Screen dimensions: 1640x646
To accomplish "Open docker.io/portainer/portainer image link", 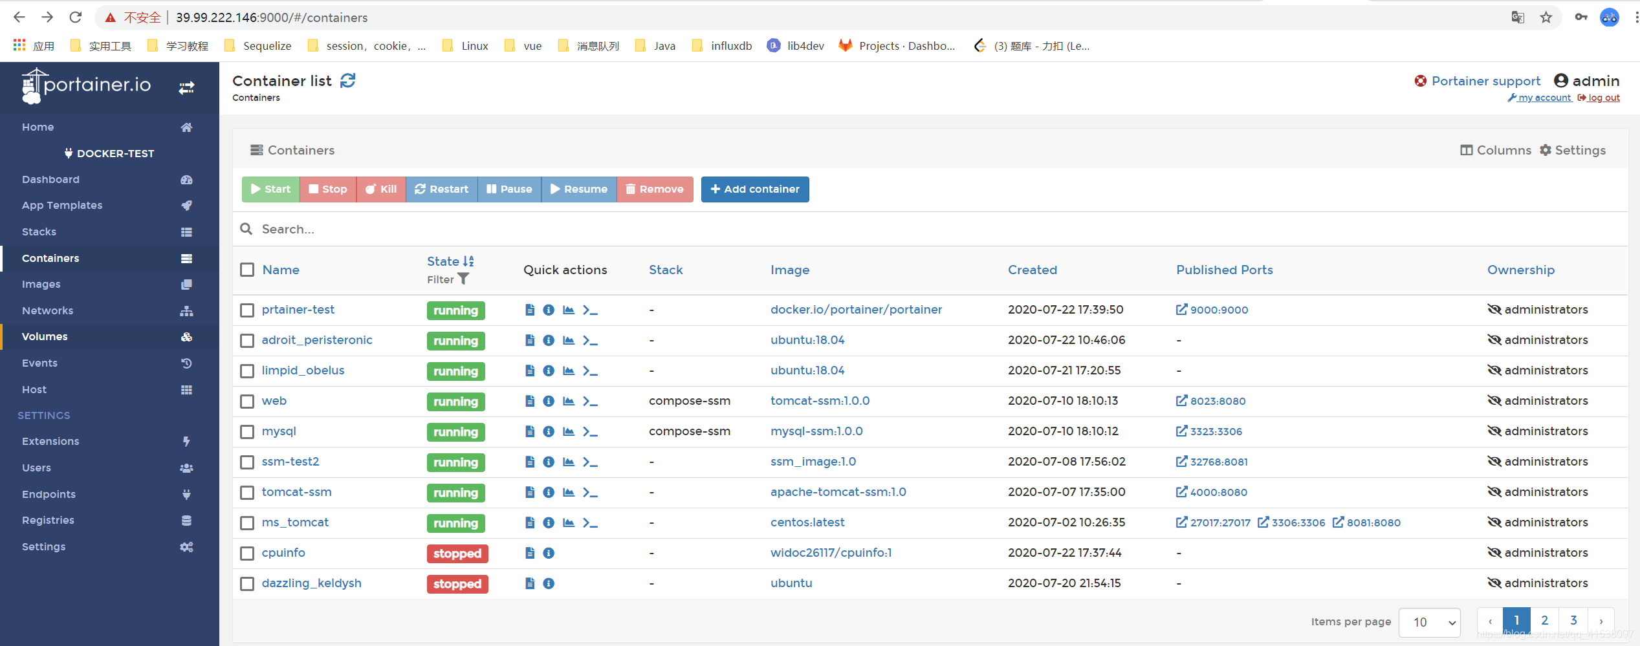I will point(856,309).
